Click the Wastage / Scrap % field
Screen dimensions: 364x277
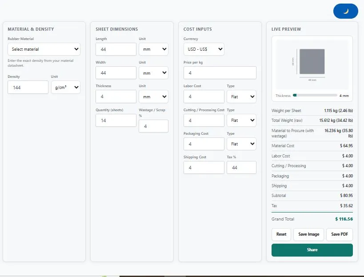click(153, 126)
